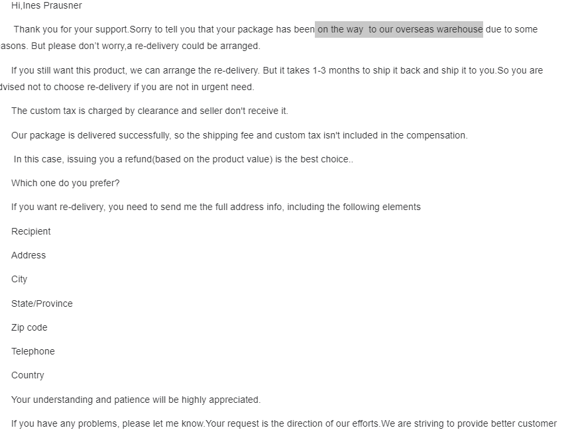The width and height of the screenshot is (572, 434).
Task: Click the refund "is the best choice" line
Action: click(183, 159)
